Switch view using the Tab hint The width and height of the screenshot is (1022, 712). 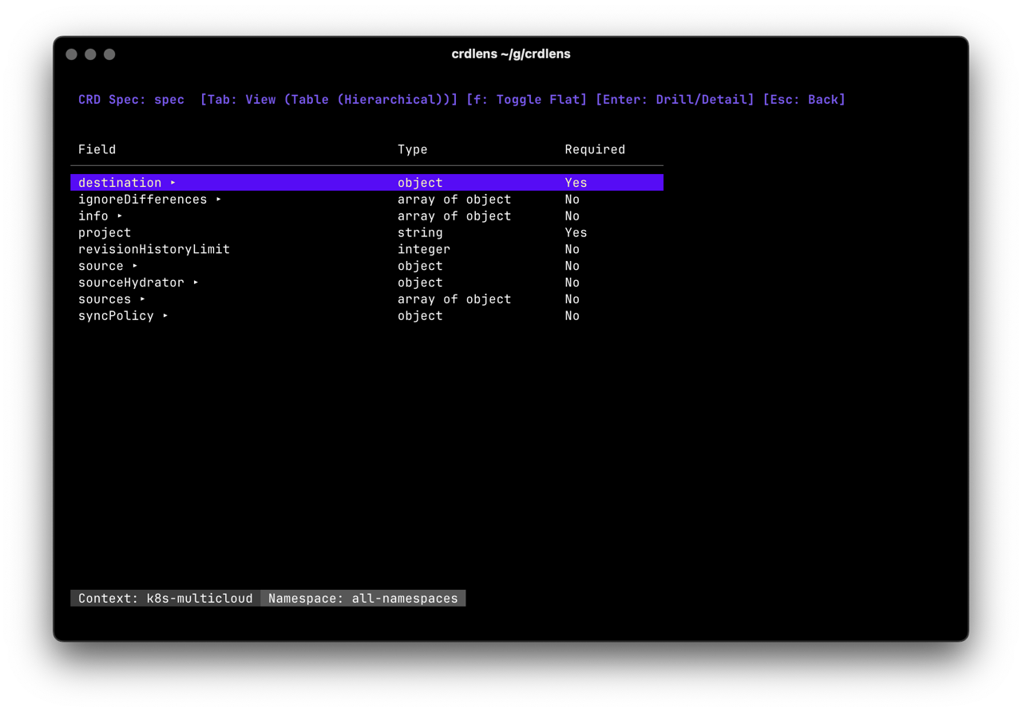[x=329, y=99]
